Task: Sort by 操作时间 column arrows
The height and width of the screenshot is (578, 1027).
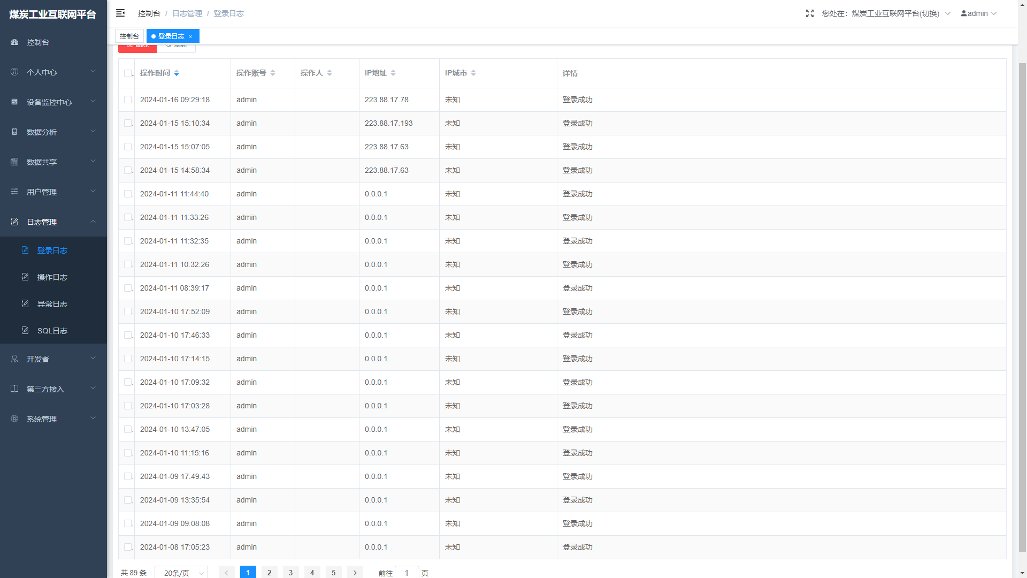Action: [x=177, y=73]
